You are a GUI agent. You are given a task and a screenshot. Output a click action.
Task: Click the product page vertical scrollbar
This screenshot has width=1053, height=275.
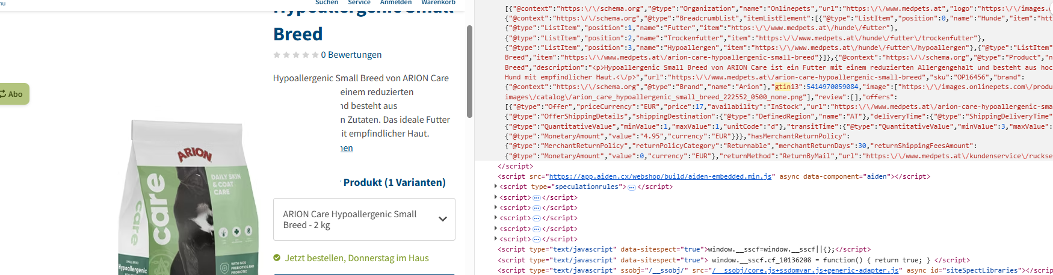click(469, 71)
